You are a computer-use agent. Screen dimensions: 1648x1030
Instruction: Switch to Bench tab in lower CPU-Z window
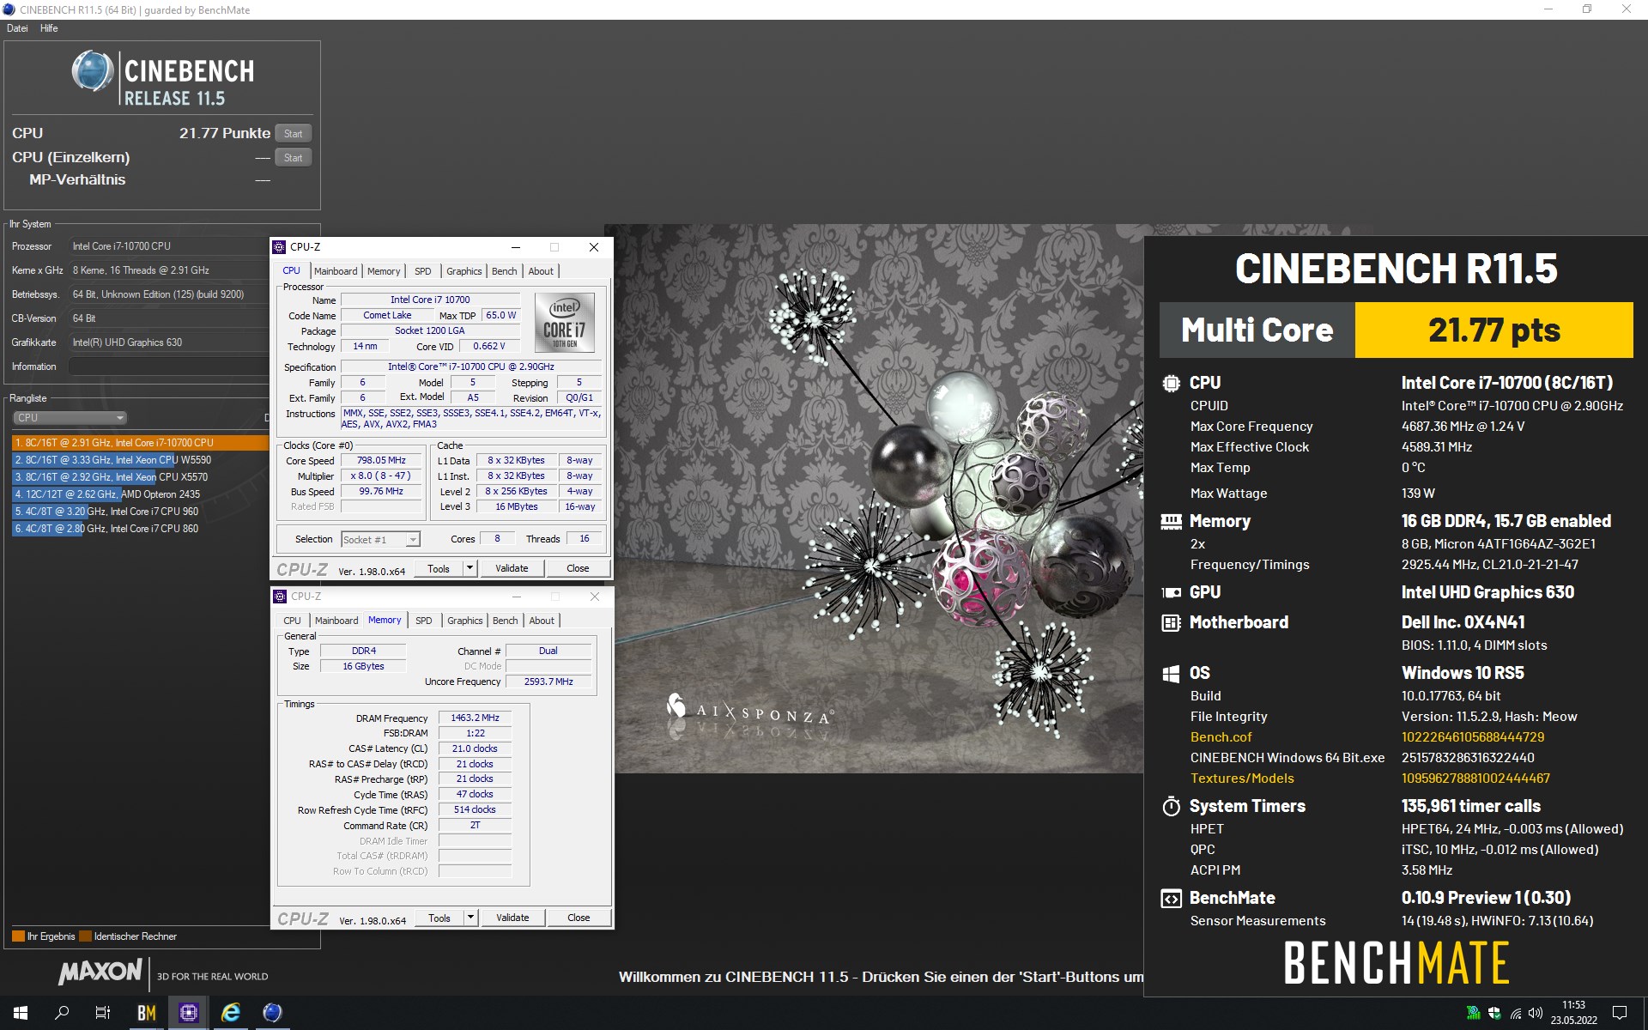click(x=506, y=621)
